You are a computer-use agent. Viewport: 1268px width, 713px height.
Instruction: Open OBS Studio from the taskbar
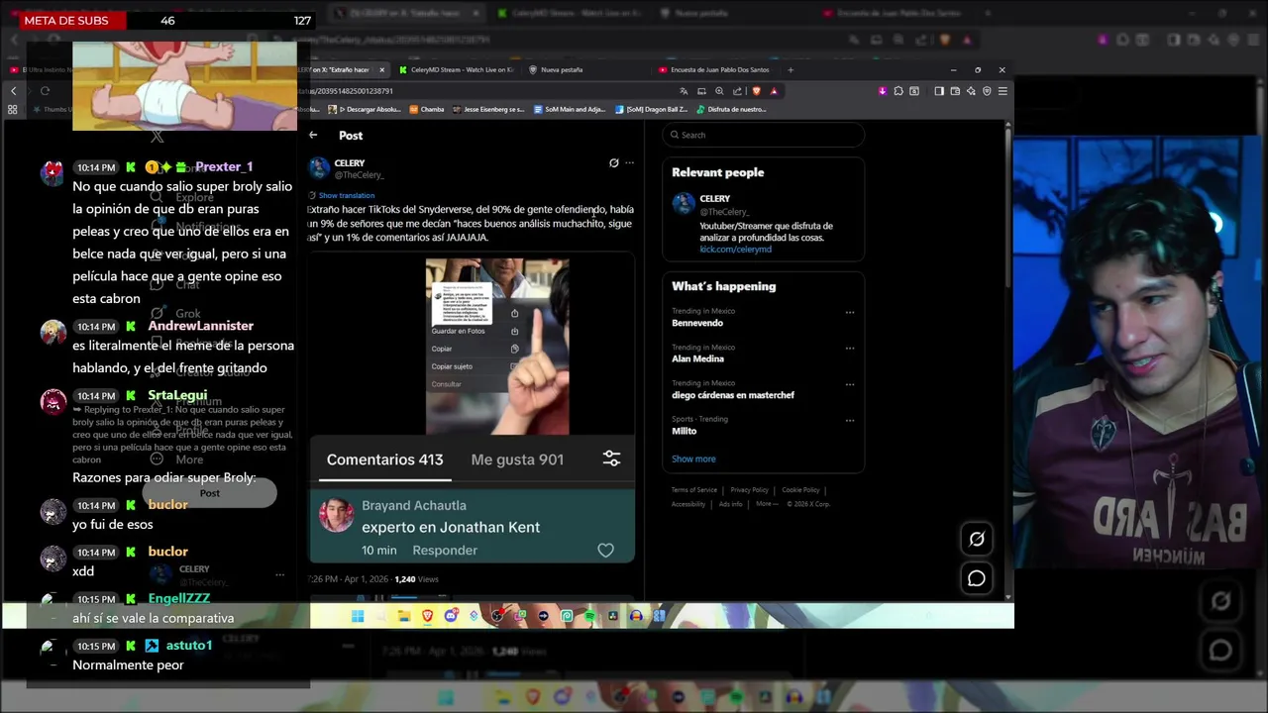[497, 616]
